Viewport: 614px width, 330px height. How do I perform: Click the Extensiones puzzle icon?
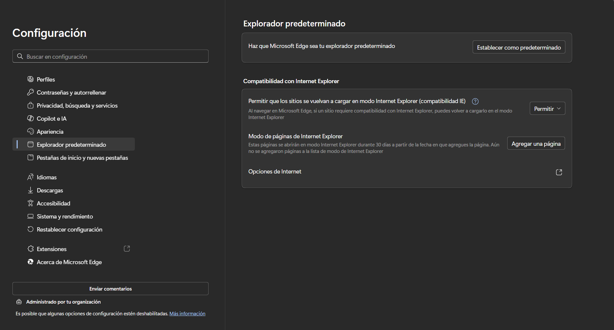(x=30, y=249)
